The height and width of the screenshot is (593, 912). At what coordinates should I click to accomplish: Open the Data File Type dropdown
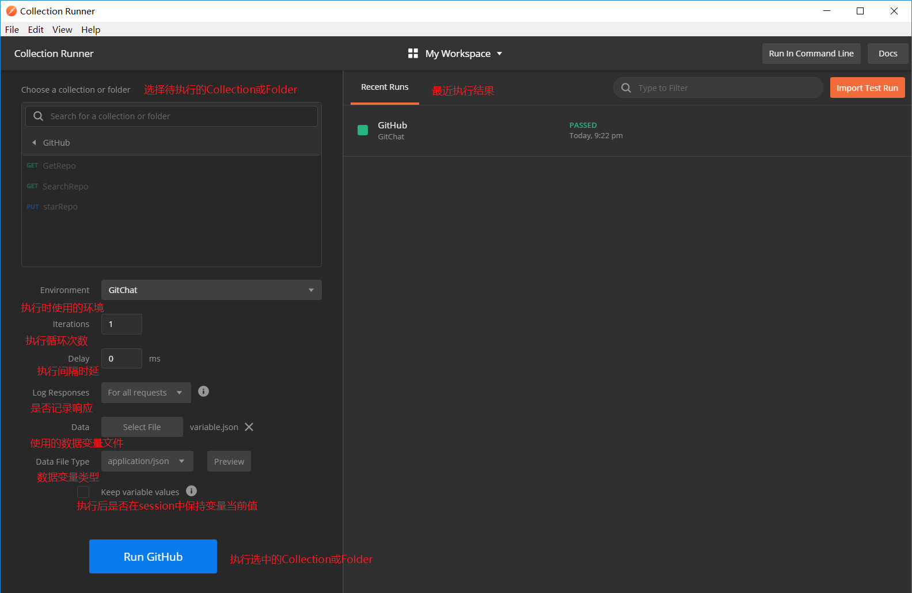pyautogui.click(x=147, y=461)
